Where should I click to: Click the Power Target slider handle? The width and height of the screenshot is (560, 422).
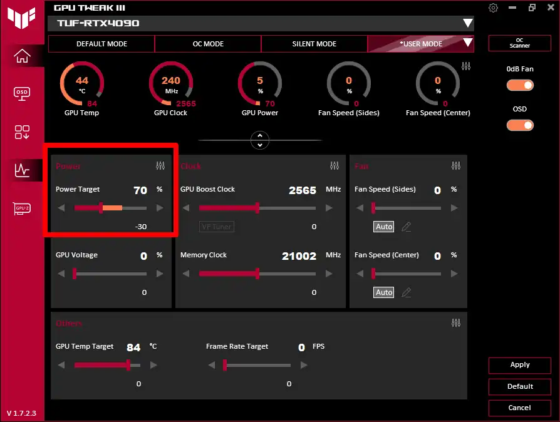pos(101,208)
